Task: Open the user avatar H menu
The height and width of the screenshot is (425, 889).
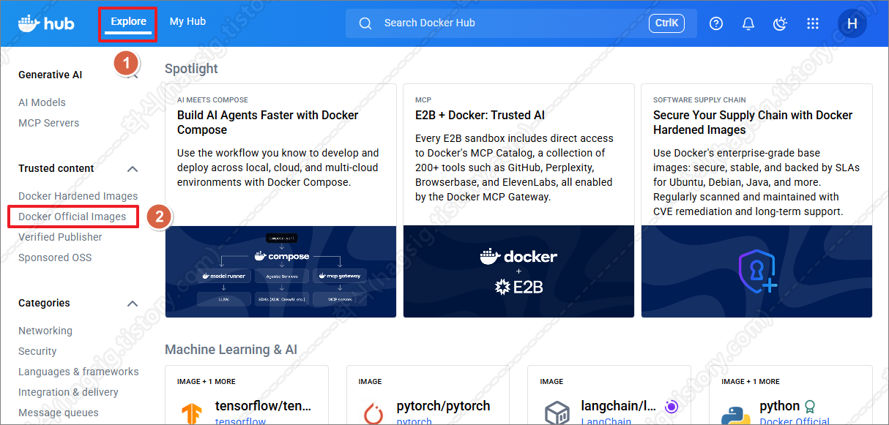Action: [x=852, y=23]
